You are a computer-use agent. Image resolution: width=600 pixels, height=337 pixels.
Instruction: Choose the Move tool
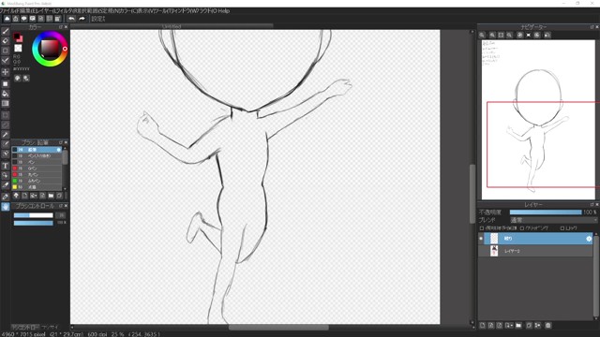pos(6,72)
